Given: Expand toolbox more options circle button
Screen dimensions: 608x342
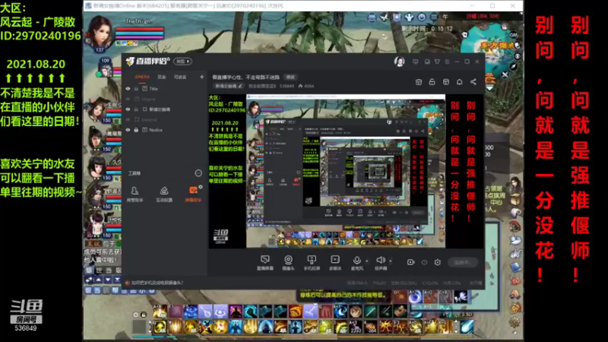Looking at the screenshot, I should 198,173.
